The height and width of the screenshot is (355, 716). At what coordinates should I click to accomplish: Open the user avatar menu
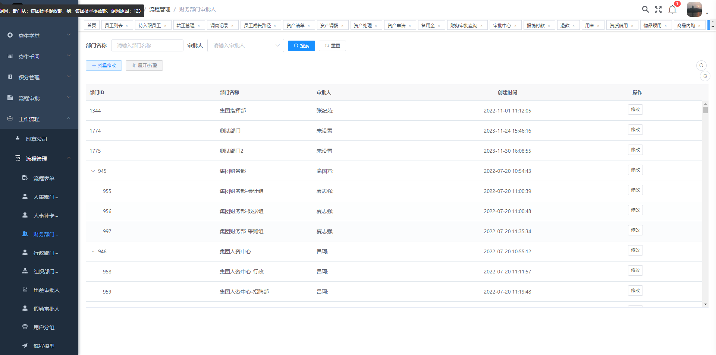click(694, 9)
